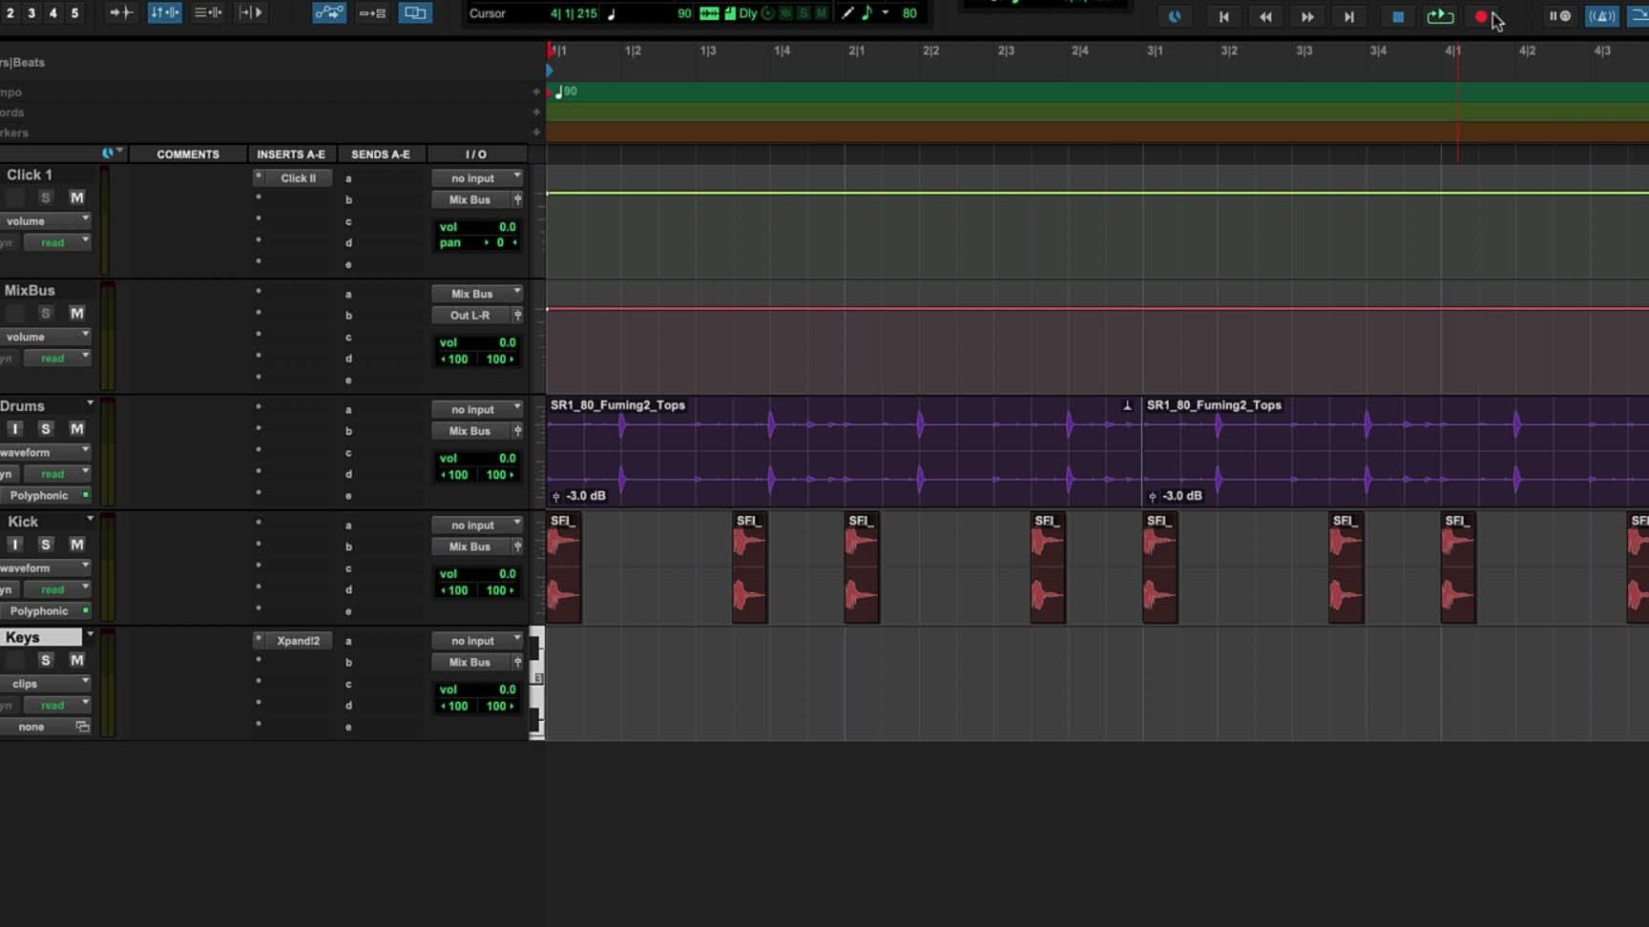Mute the Click 1 track
Viewport: 1649px width, 927px height.
point(77,197)
